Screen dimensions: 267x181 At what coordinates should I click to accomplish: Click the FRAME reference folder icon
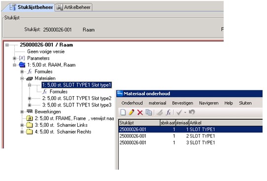pos(30,118)
